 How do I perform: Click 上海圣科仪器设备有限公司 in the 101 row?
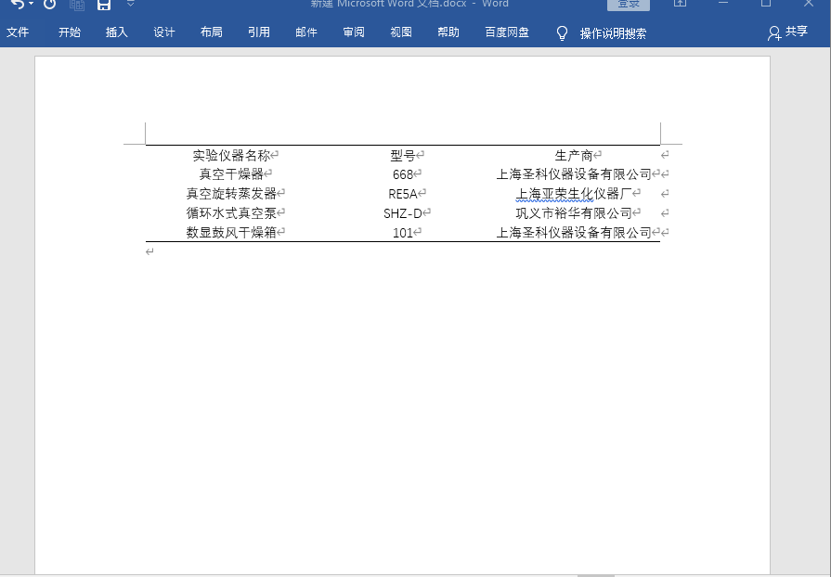point(574,233)
